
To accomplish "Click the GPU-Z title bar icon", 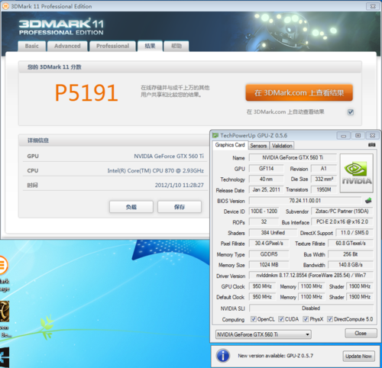I will (x=215, y=135).
